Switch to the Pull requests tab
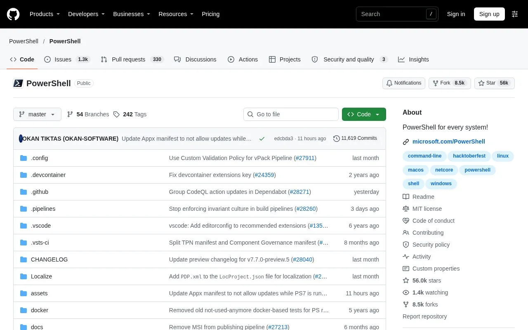528x330 pixels. [132, 59]
